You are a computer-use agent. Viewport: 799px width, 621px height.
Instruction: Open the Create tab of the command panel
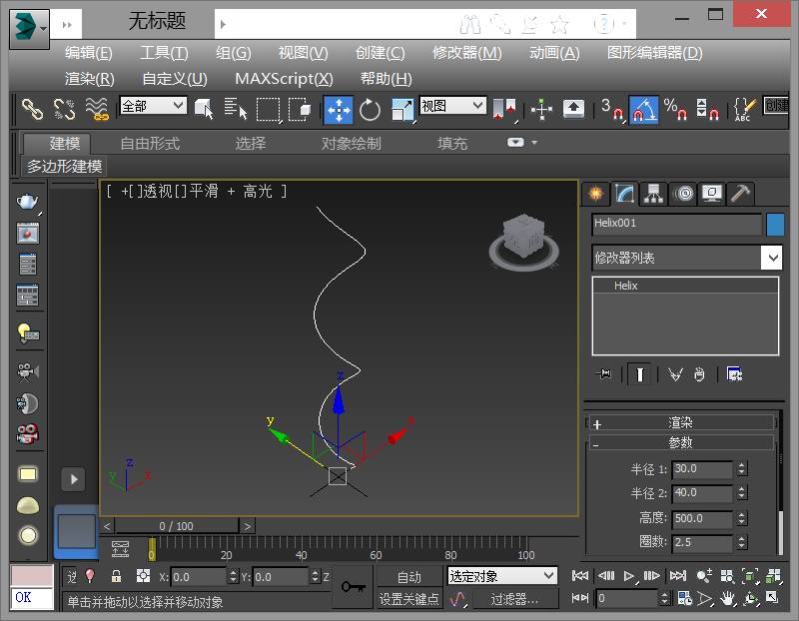pyautogui.click(x=595, y=193)
